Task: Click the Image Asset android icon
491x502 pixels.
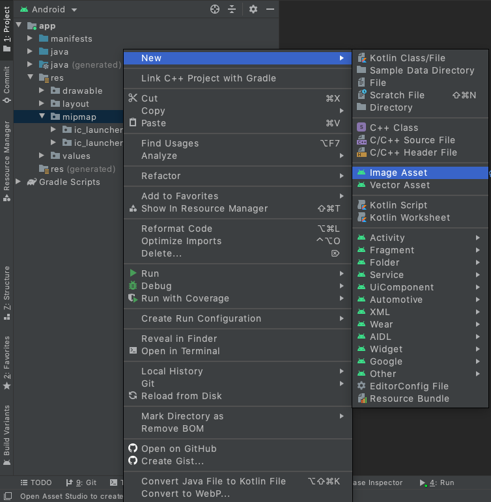Action: click(x=361, y=173)
